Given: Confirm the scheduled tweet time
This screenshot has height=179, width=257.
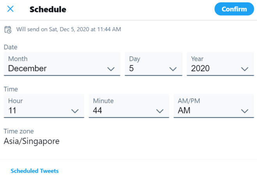Looking at the screenshot, I should point(234,9).
